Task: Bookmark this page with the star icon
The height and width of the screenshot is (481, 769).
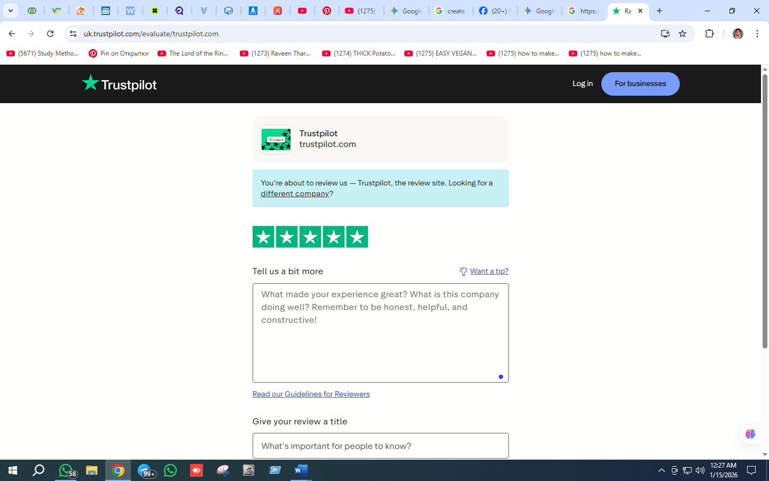Action: [x=682, y=34]
